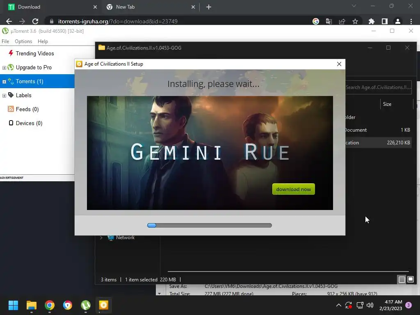Click the volume speaker tray icon
The width and height of the screenshot is (420, 315).
pos(370,305)
